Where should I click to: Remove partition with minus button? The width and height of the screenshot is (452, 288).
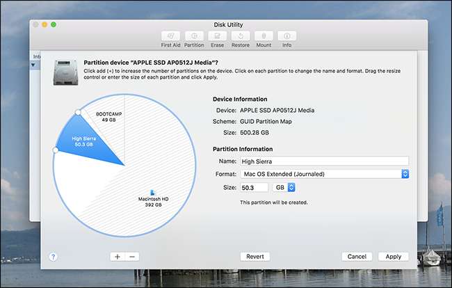[x=132, y=257]
